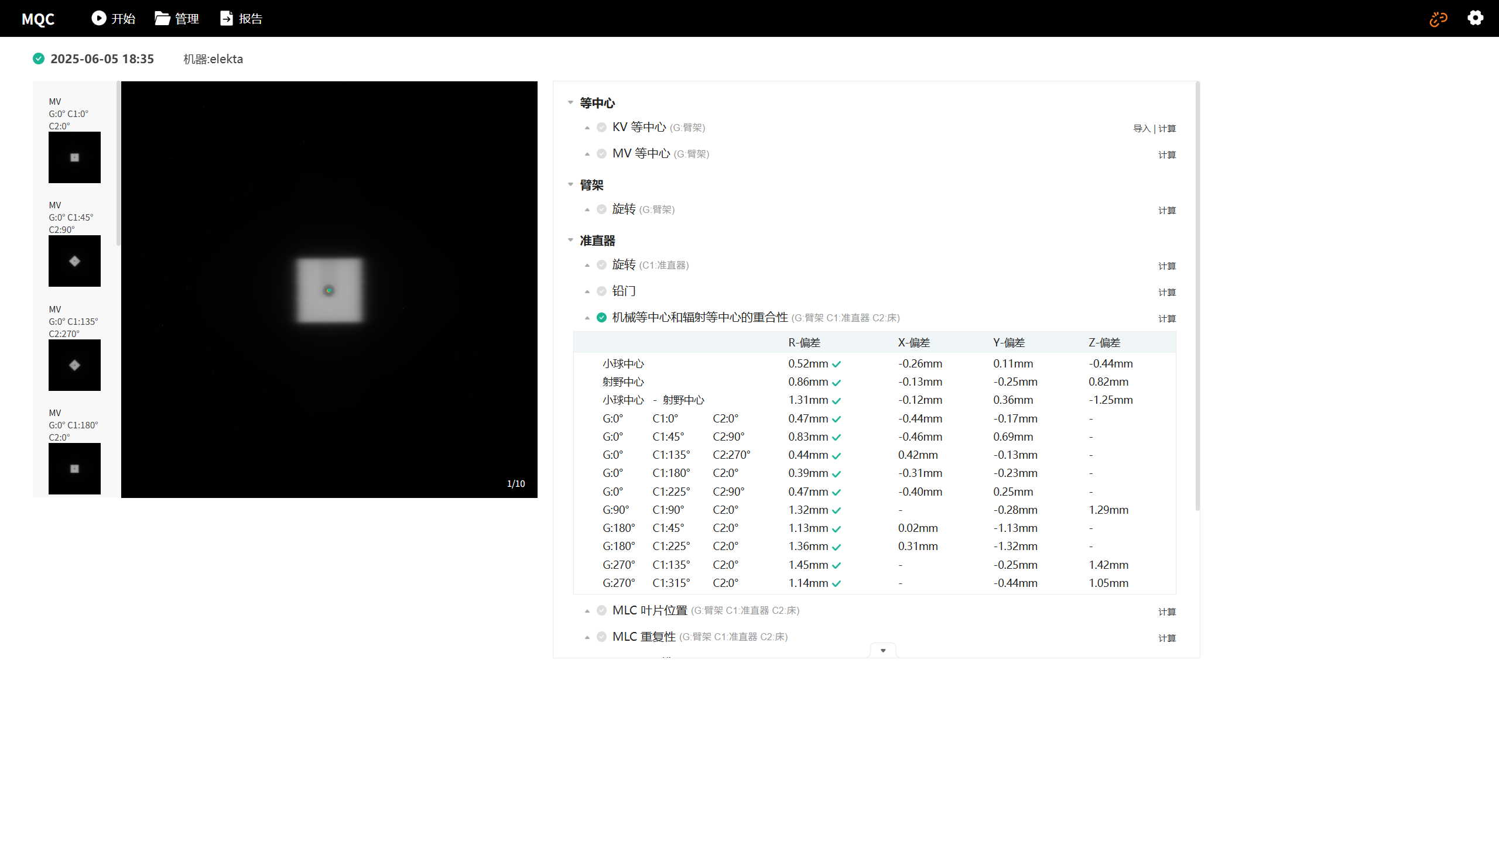
Task: Open the 报告 menu item
Action: point(241,18)
